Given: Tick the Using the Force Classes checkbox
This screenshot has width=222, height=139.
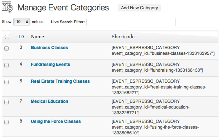Looking at the screenshot, I should [x=6, y=122].
